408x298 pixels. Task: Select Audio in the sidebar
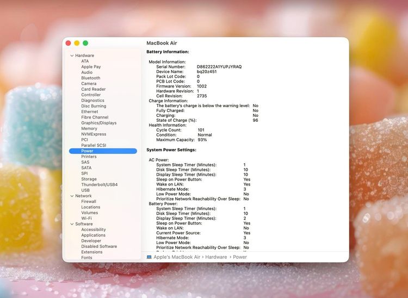(x=86, y=72)
